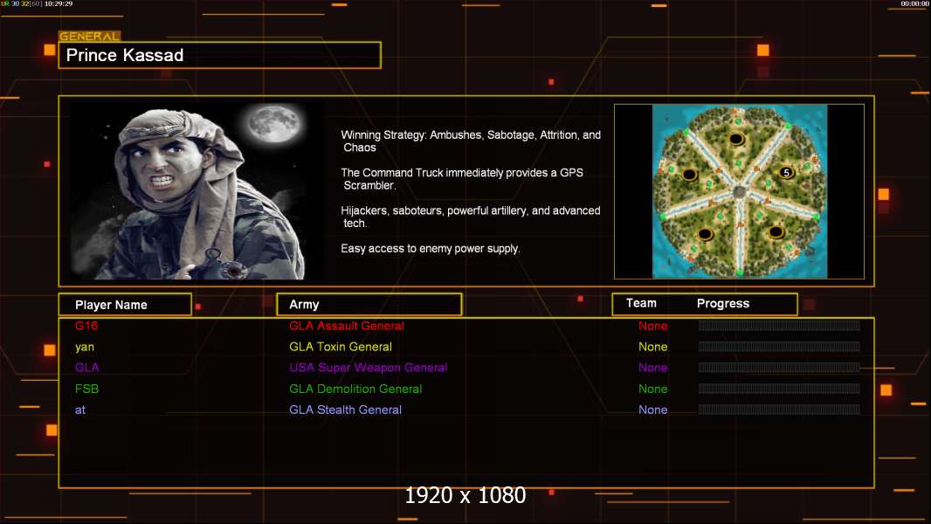Select player name yan
This screenshot has width=931, height=524.
coord(85,348)
